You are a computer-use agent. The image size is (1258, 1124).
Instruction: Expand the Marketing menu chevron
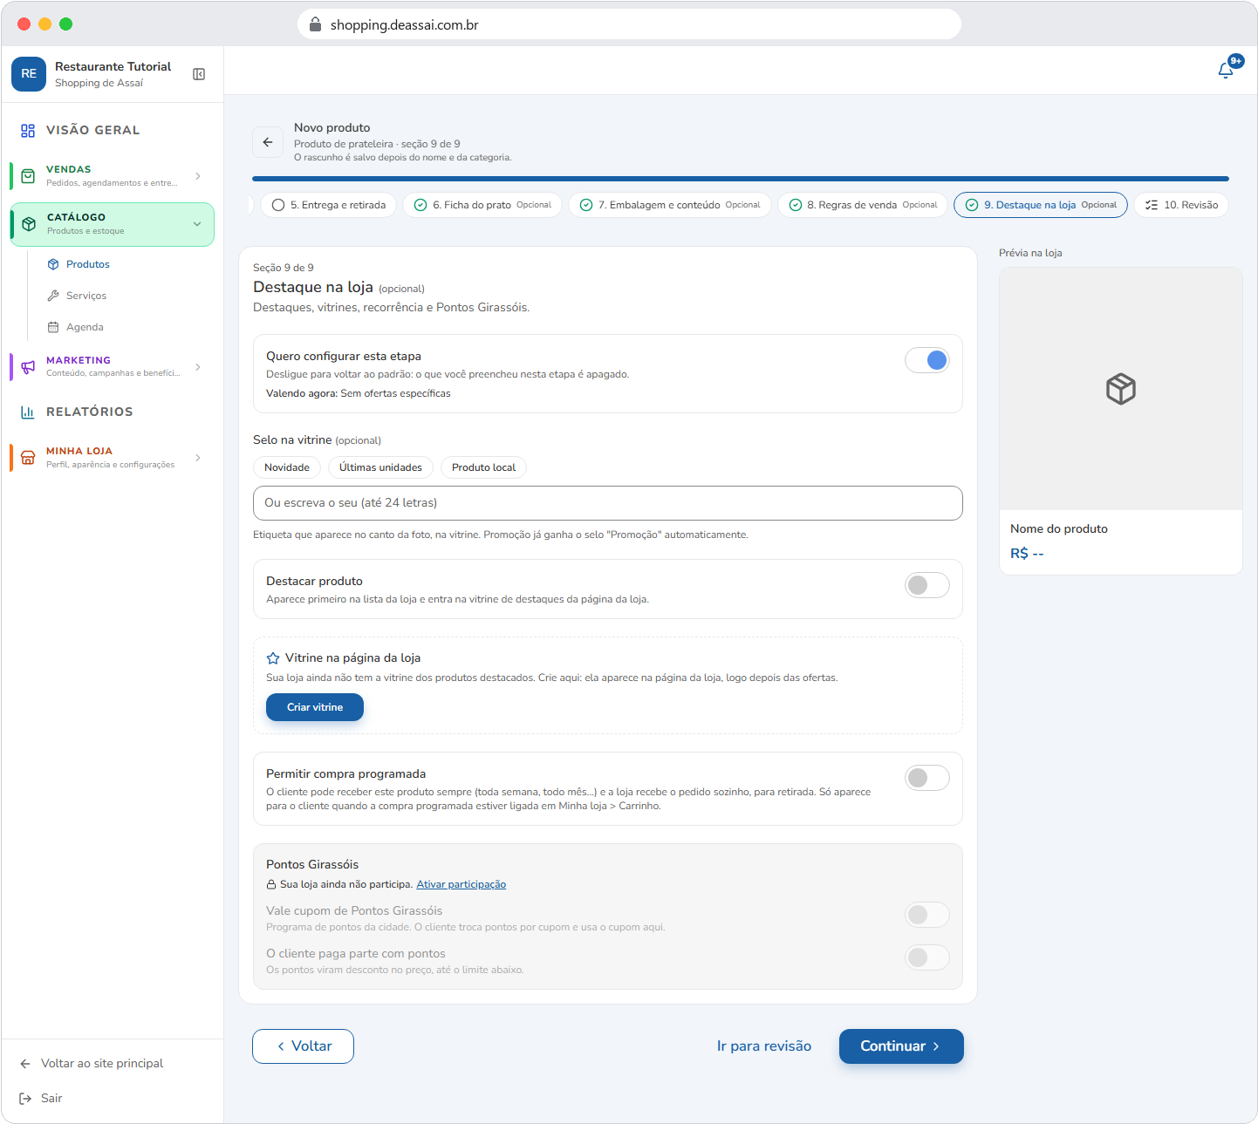(198, 367)
